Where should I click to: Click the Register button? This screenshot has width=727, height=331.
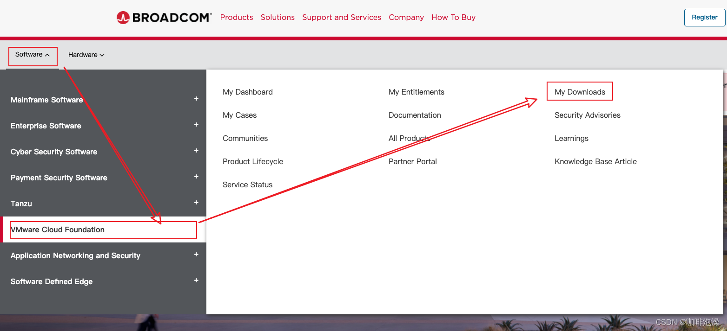pos(705,17)
